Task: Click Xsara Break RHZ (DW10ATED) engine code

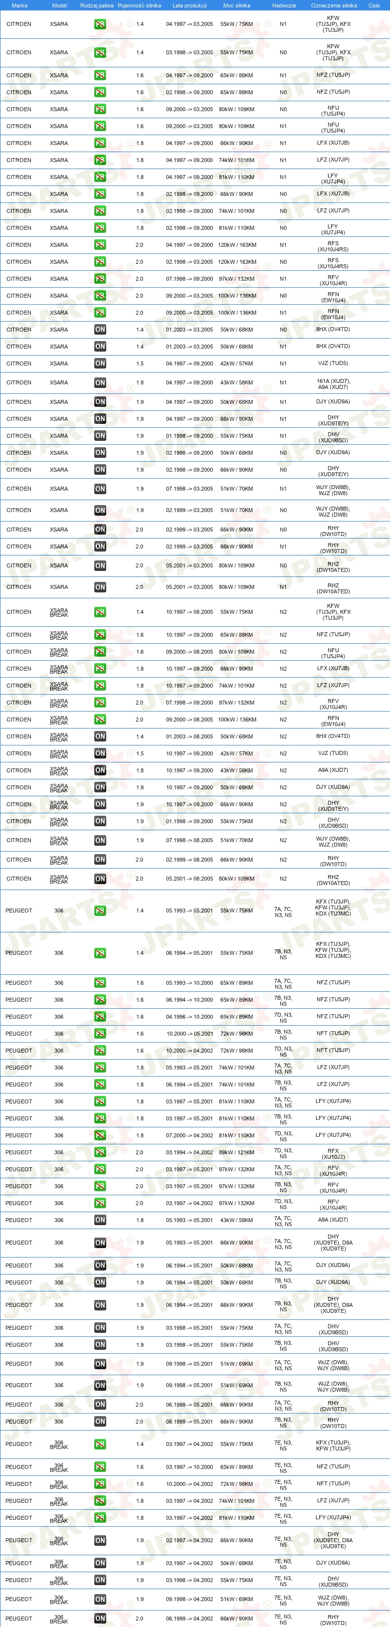Action: (333, 881)
